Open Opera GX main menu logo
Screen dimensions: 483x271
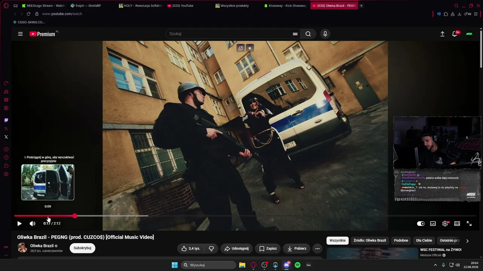pyautogui.click(x=6, y=6)
